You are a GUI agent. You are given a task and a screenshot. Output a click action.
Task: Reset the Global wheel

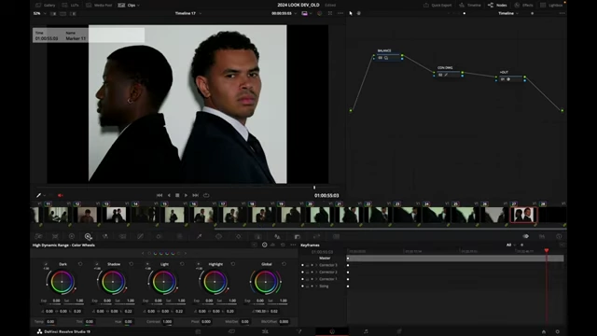tap(284, 264)
